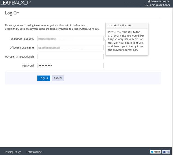Click the Password label
Image resolution: width=173 pixels, height=155 pixels.
pyautogui.click(x=28, y=65)
